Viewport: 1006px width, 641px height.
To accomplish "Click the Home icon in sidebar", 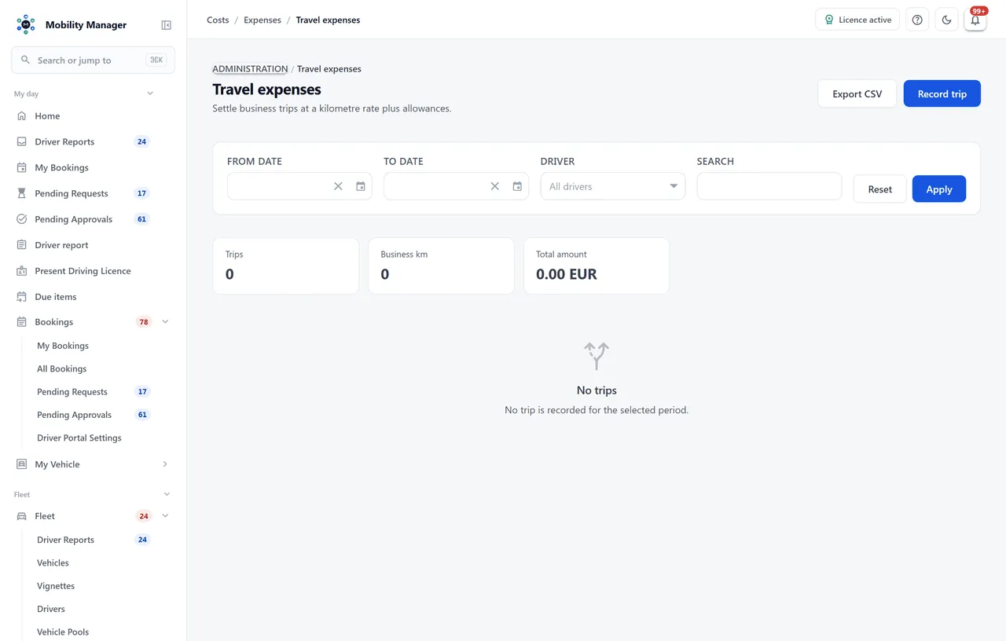I will pyautogui.click(x=22, y=115).
